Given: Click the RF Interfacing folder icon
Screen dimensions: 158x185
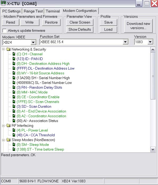Looking at the screenshot, I should [8, 125].
